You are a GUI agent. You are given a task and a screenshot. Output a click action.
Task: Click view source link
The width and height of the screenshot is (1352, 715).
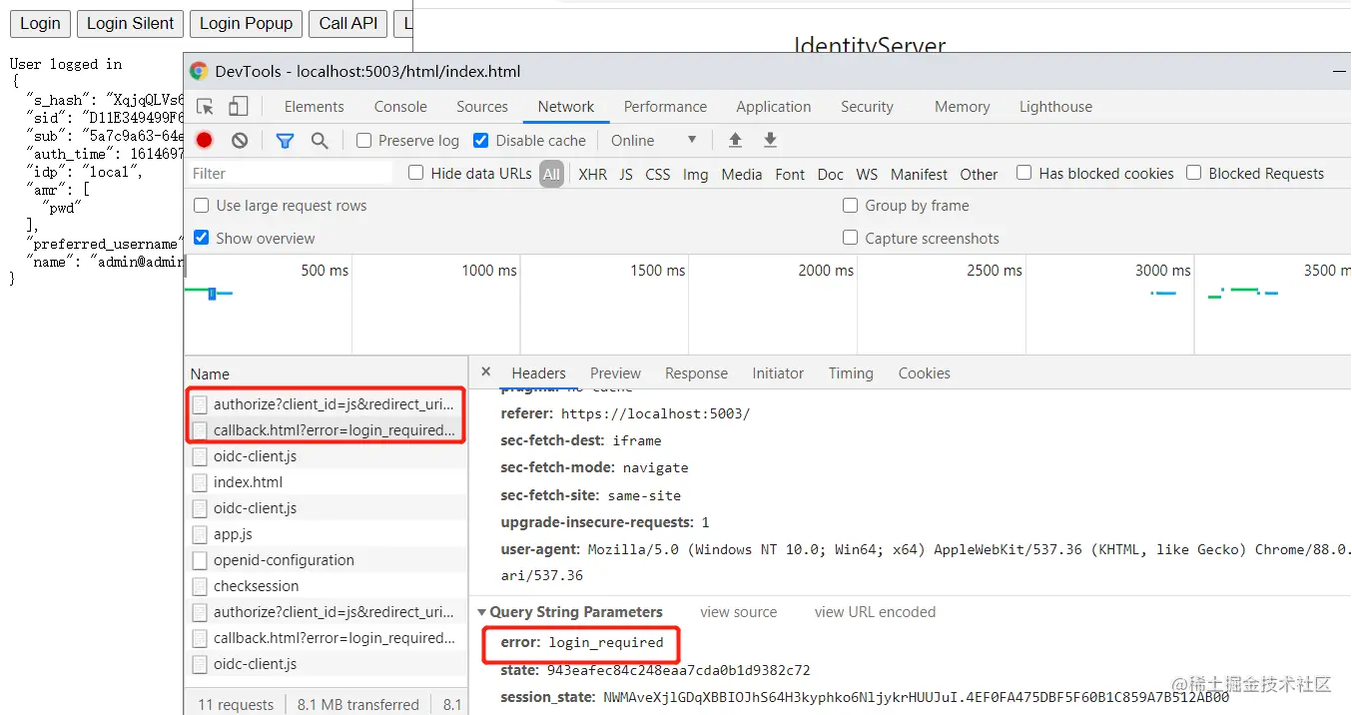[x=738, y=612]
